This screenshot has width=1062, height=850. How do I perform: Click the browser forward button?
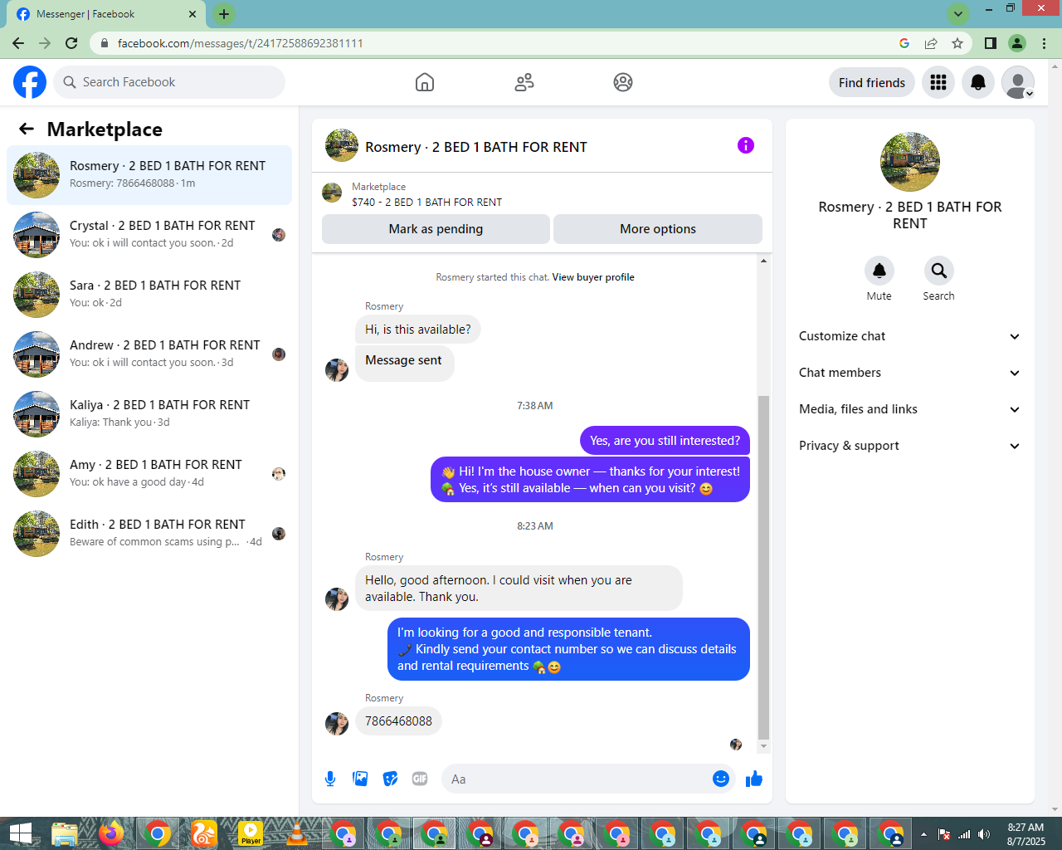[45, 43]
